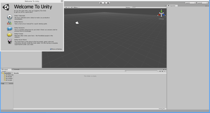The width and height of the screenshot is (210, 113).
Task: Click the Unity Answers heading link
Action: (x=19, y=28)
